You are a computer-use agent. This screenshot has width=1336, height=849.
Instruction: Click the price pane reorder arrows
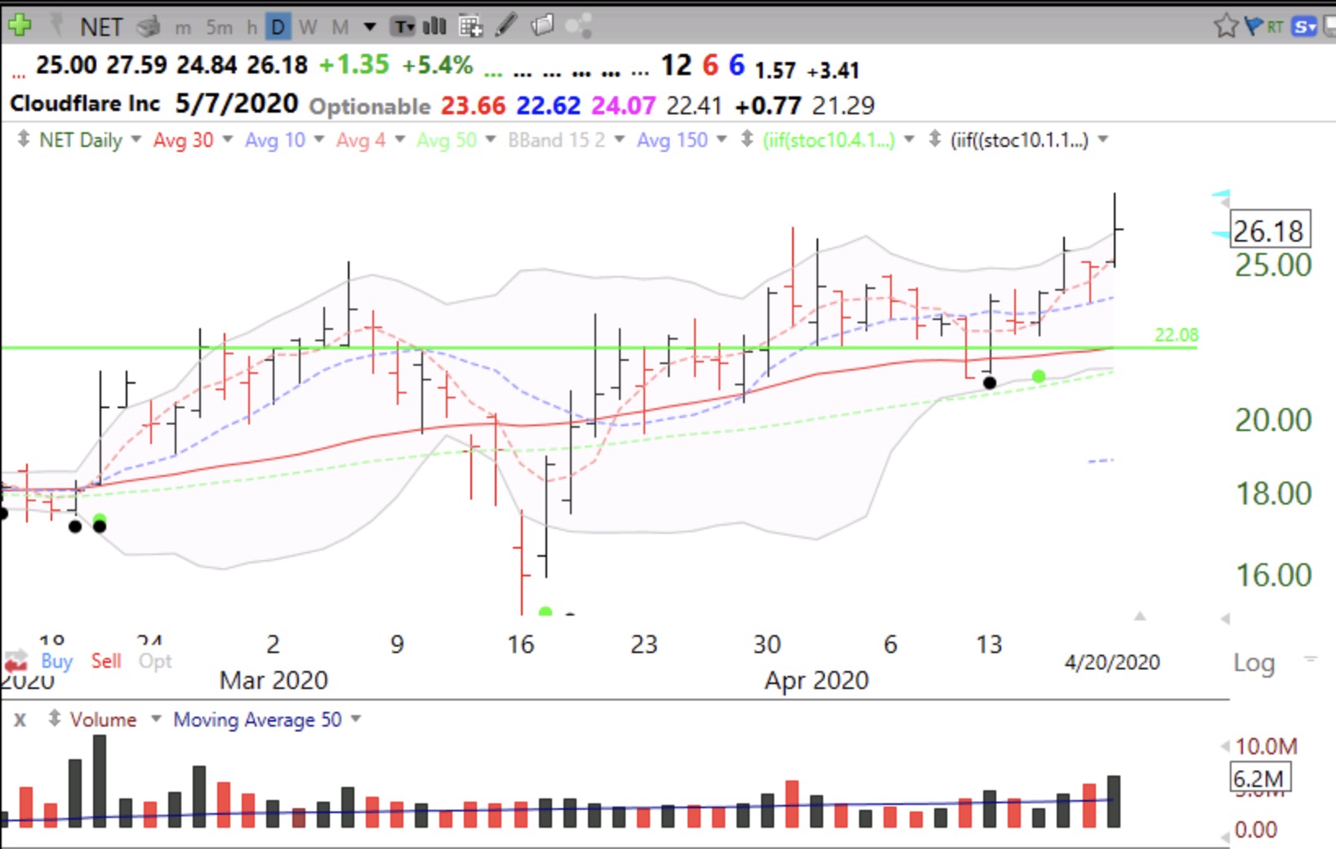23,140
